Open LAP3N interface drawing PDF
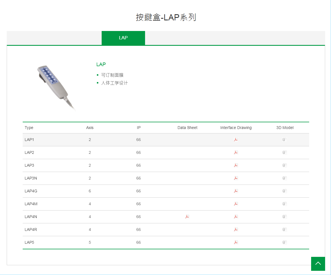The width and height of the screenshot is (331, 275). [x=236, y=178]
